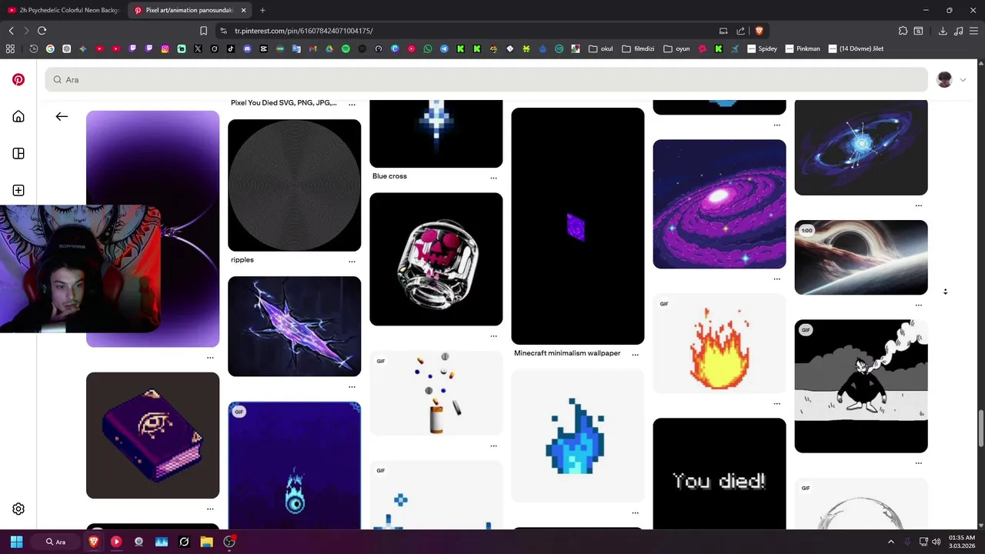
Task: Open options under the purple gradient pin
Action: pyautogui.click(x=210, y=358)
